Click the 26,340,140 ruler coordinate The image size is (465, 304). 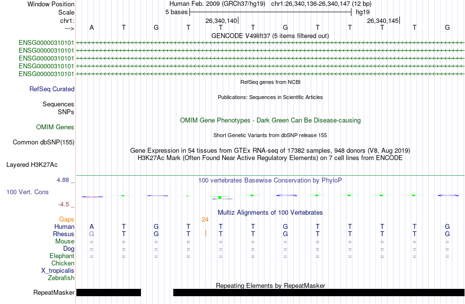click(221, 20)
